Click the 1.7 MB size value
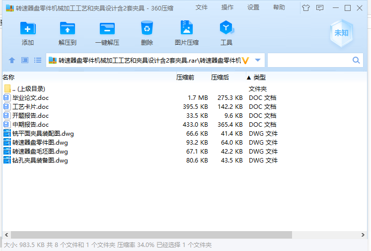Screen dimensions: 371x251 pyautogui.click(x=198, y=98)
